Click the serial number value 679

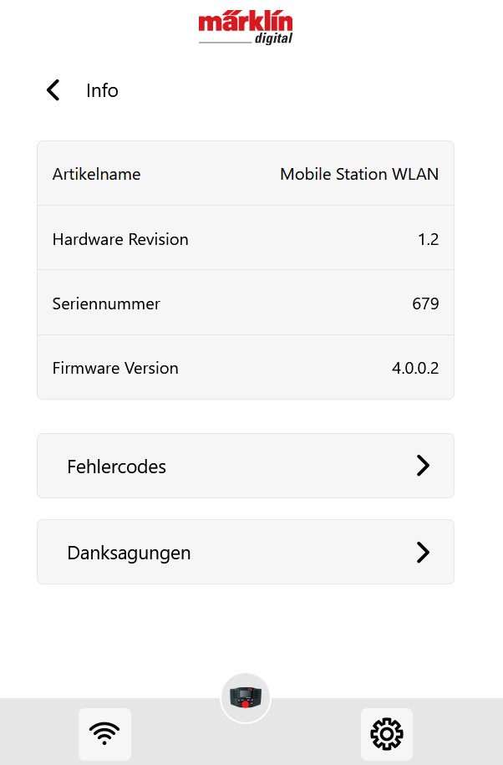(425, 303)
